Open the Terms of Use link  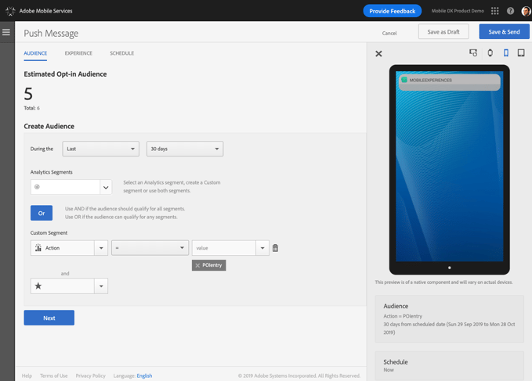[x=53, y=376]
